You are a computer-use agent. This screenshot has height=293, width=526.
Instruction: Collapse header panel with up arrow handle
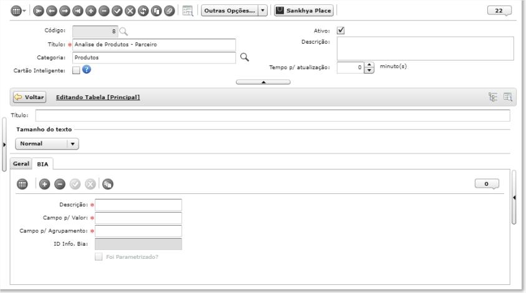[263, 82]
